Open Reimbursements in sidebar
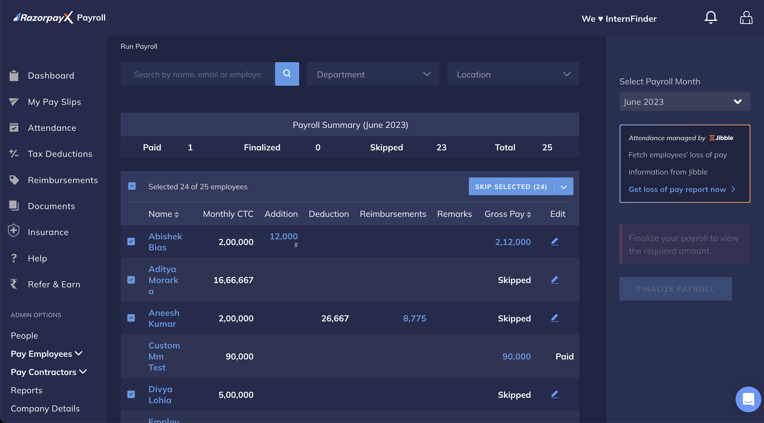 63,180
